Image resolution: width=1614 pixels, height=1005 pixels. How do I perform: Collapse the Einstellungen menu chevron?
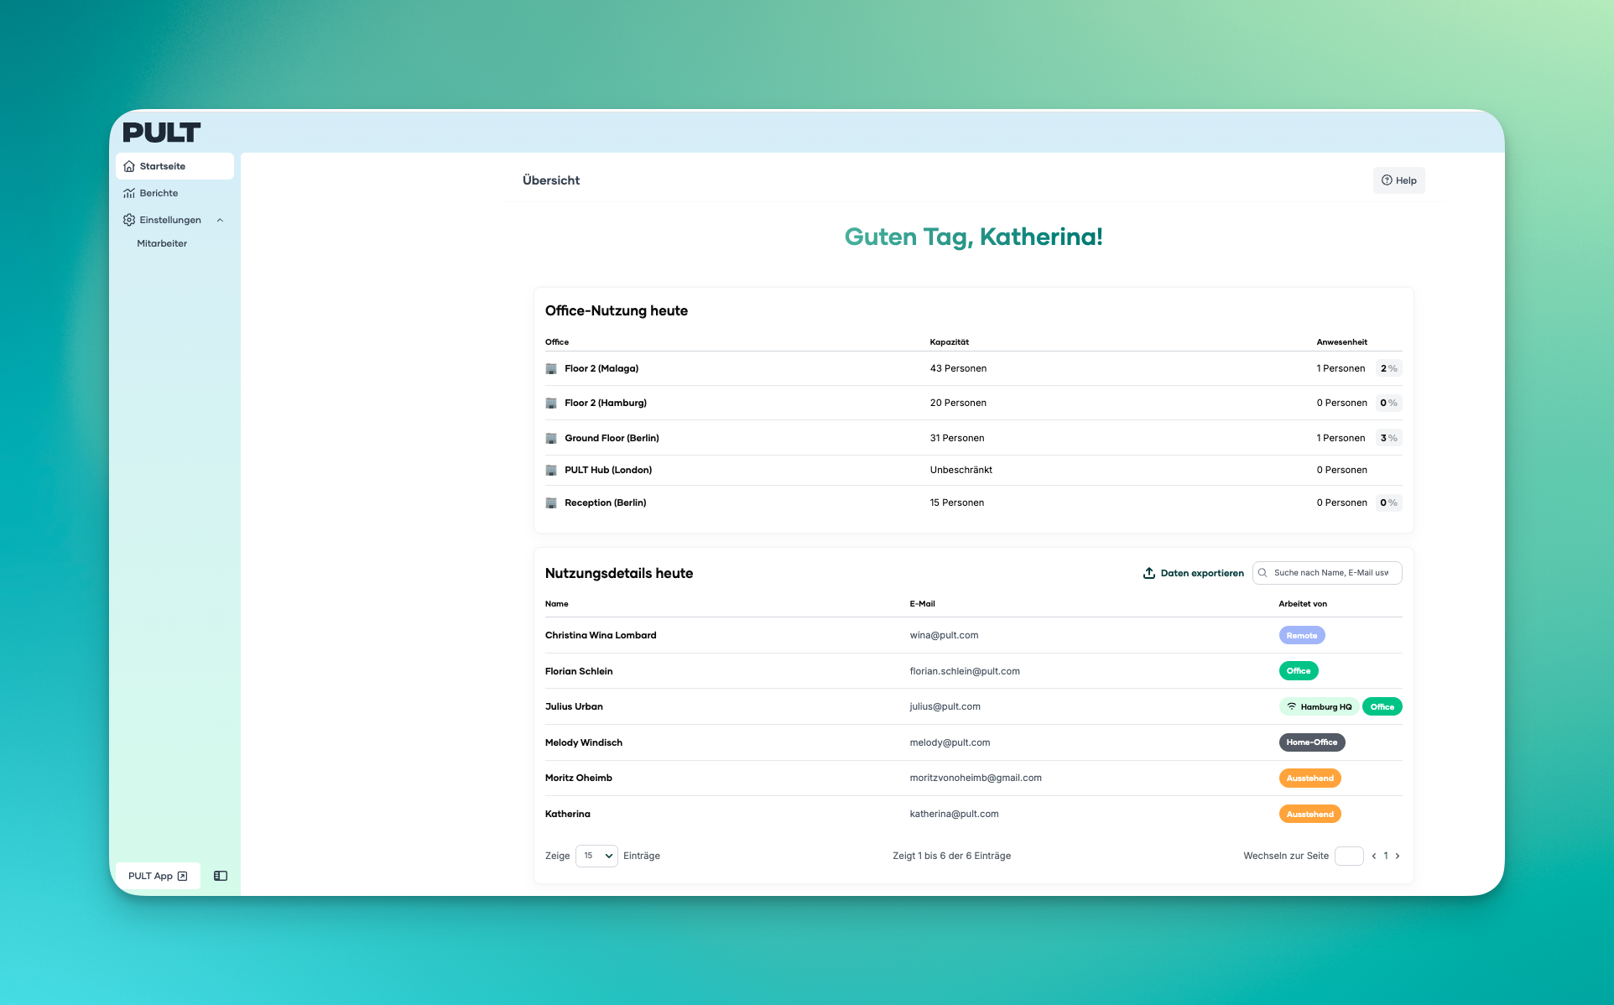[220, 220]
